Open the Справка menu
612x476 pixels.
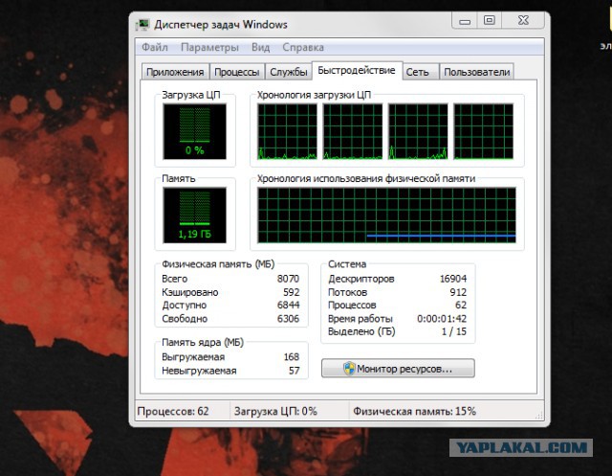tap(303, 47)
